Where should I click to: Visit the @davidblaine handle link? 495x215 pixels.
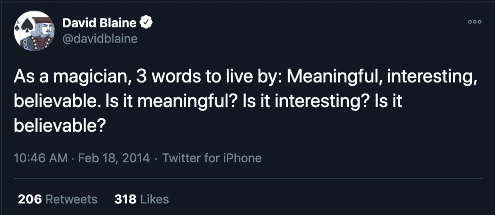coord(100,38)
